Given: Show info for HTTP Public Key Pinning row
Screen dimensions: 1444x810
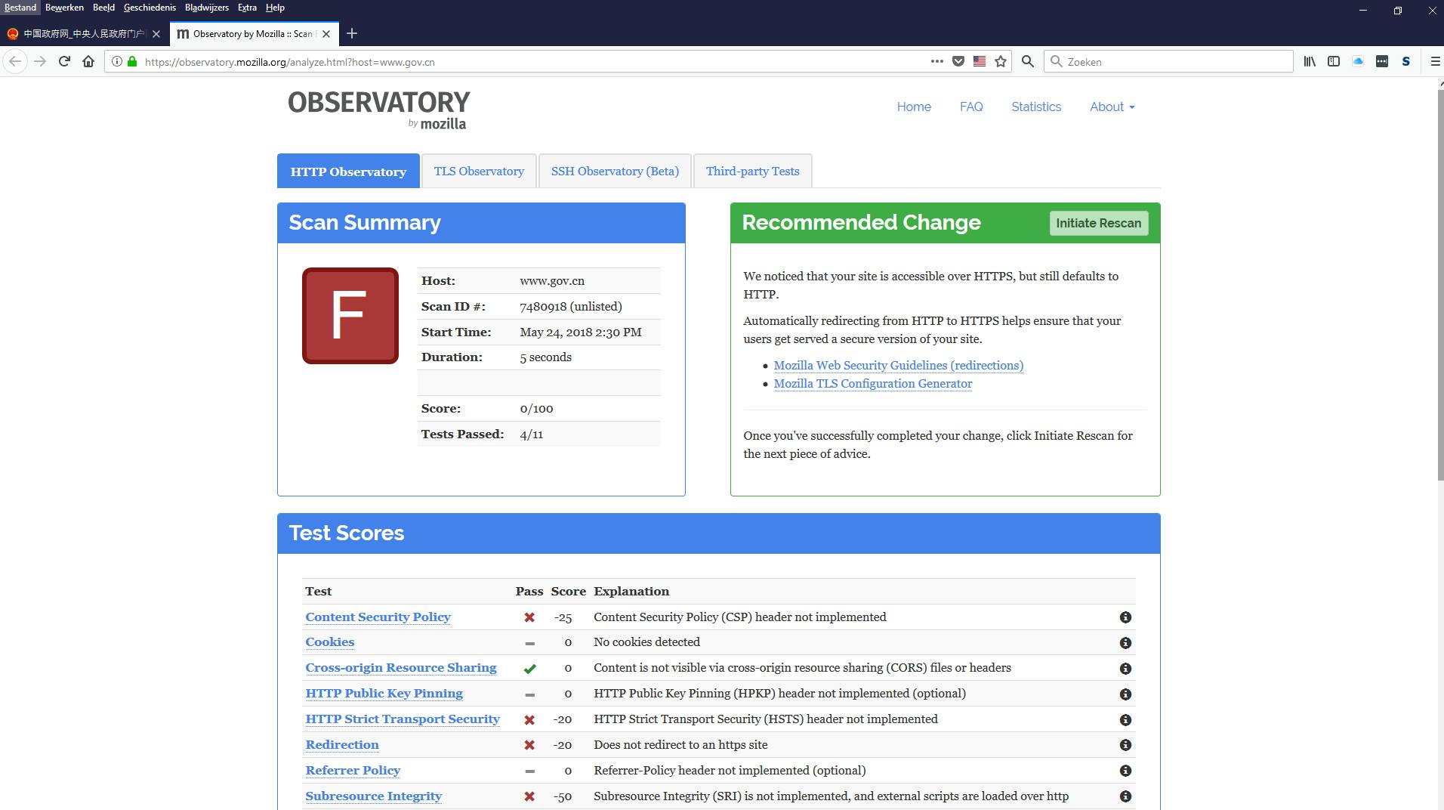Looking at the screenshot, I should [x=1125, y=694].
